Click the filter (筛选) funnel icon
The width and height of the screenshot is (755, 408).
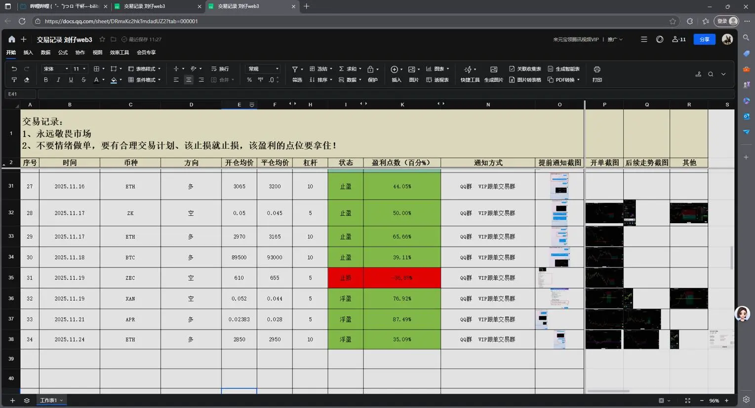tap(295, 69)
